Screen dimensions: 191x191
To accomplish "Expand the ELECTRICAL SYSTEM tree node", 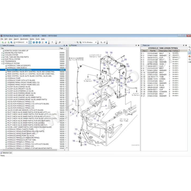I will pos(2,59).
